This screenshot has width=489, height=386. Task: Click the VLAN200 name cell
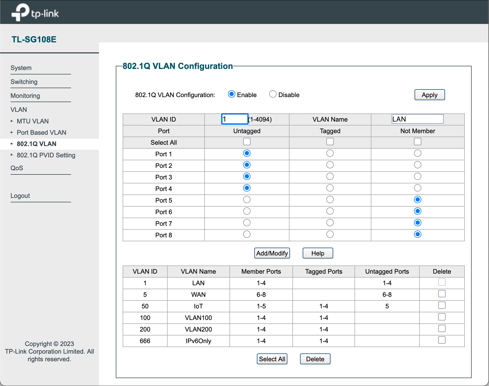point(198,329)
